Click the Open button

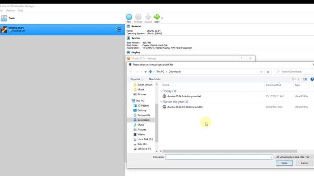[x=284, y=163]
